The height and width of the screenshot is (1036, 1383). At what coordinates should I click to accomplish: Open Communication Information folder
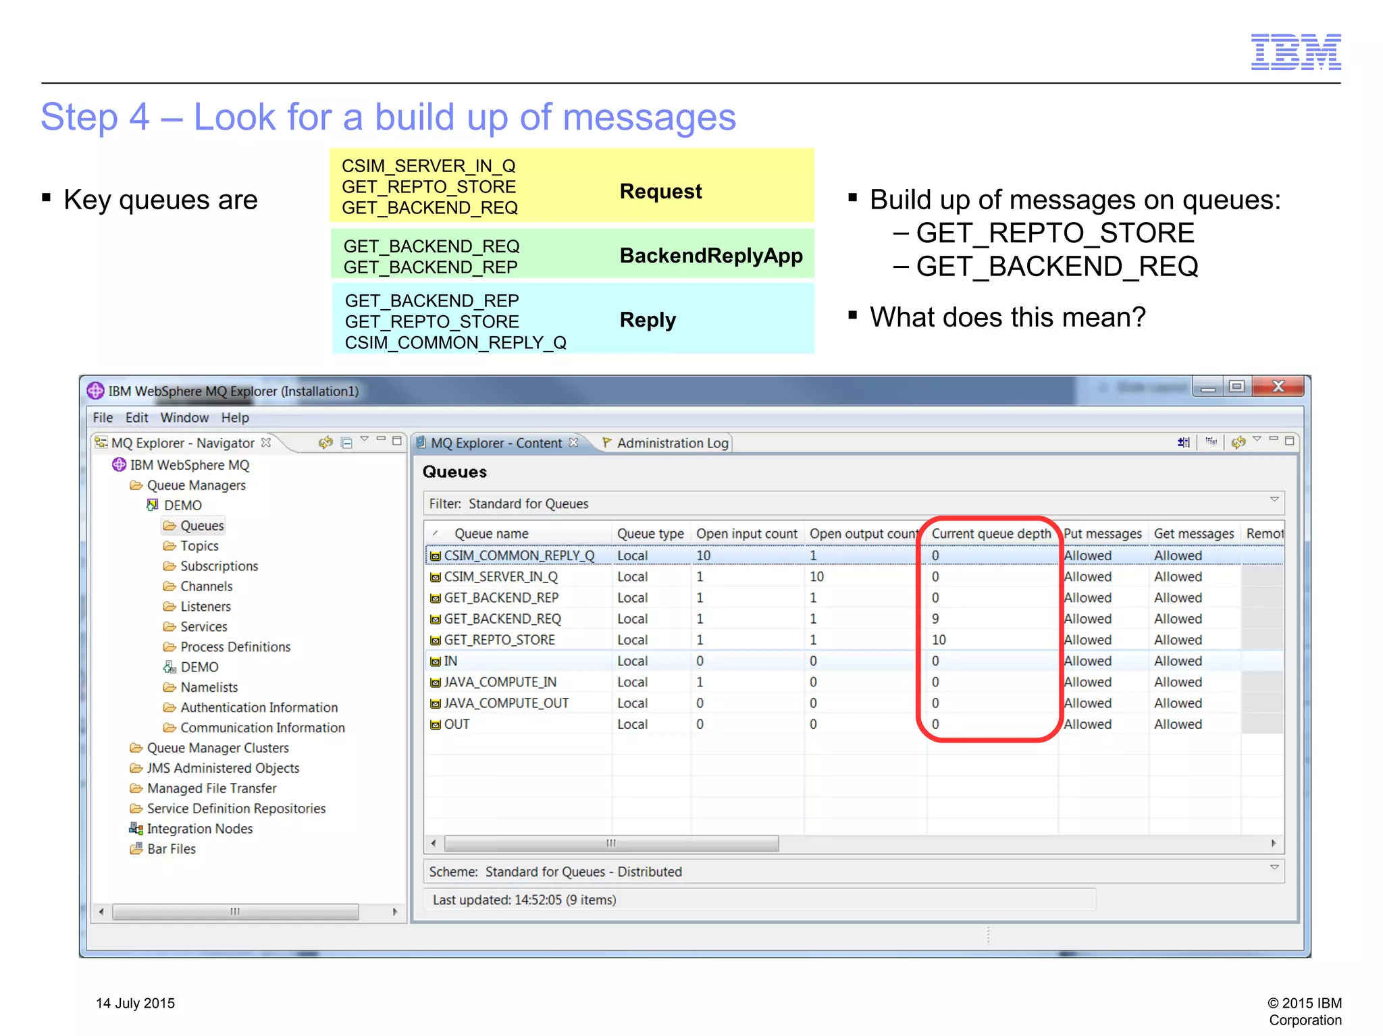pyautogui.click(x=254, y=728)
